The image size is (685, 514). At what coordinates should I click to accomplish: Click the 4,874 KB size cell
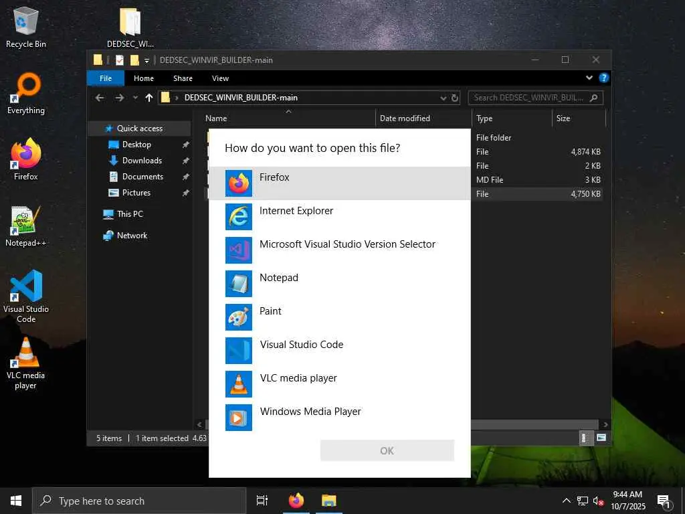coord(585,152)
